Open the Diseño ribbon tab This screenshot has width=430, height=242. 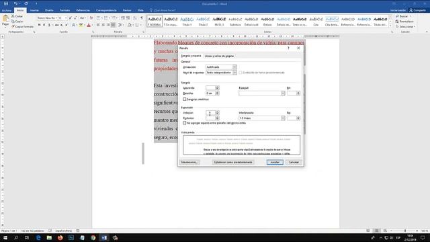click(49, 10)
